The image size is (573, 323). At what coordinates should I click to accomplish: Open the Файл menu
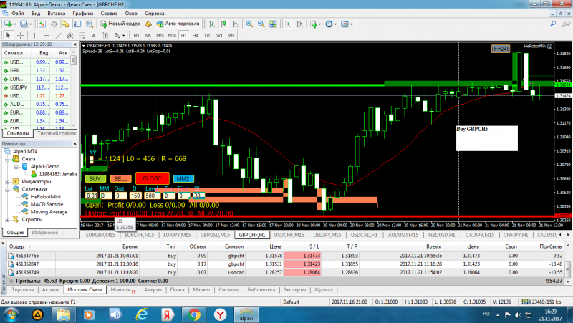[x=17, y=13]
